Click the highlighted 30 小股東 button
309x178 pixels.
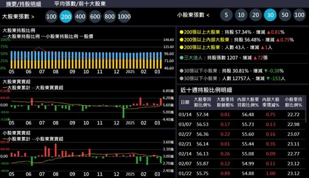coord(270,15)
